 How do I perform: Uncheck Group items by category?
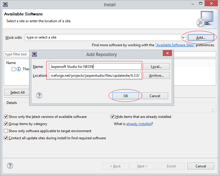[6, 124]
